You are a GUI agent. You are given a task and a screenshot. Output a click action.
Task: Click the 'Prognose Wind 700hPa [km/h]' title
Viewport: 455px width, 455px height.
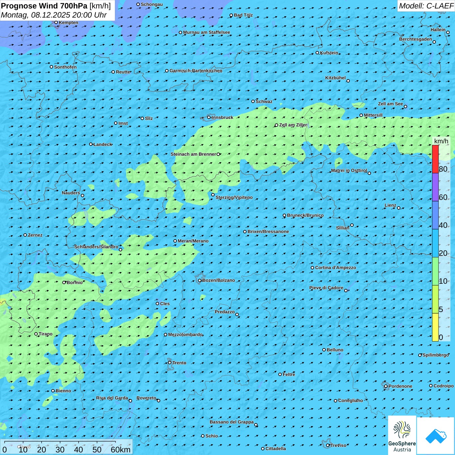tap(56, 6)
